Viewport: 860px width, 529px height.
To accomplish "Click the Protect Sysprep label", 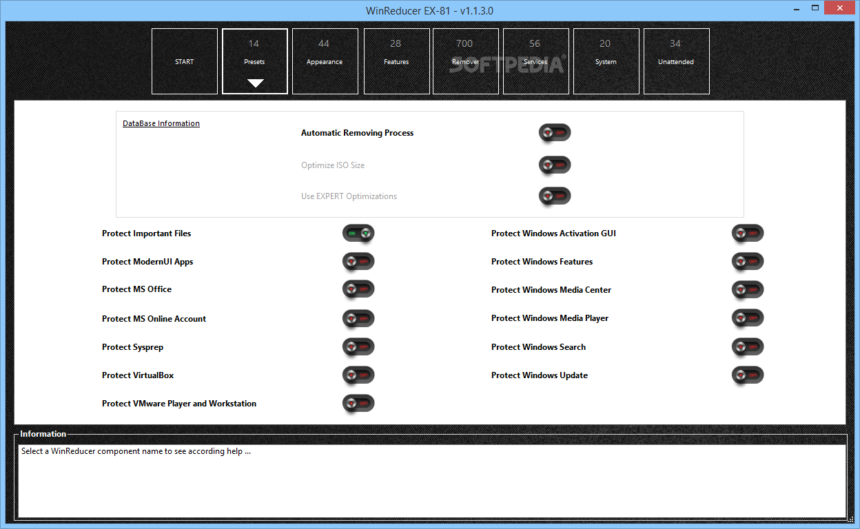I will (133, 347).
